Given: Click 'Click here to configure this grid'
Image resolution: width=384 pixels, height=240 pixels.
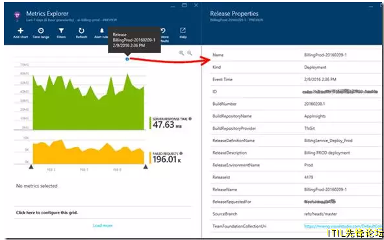Looking at the screenshot, I should (47, 213).
